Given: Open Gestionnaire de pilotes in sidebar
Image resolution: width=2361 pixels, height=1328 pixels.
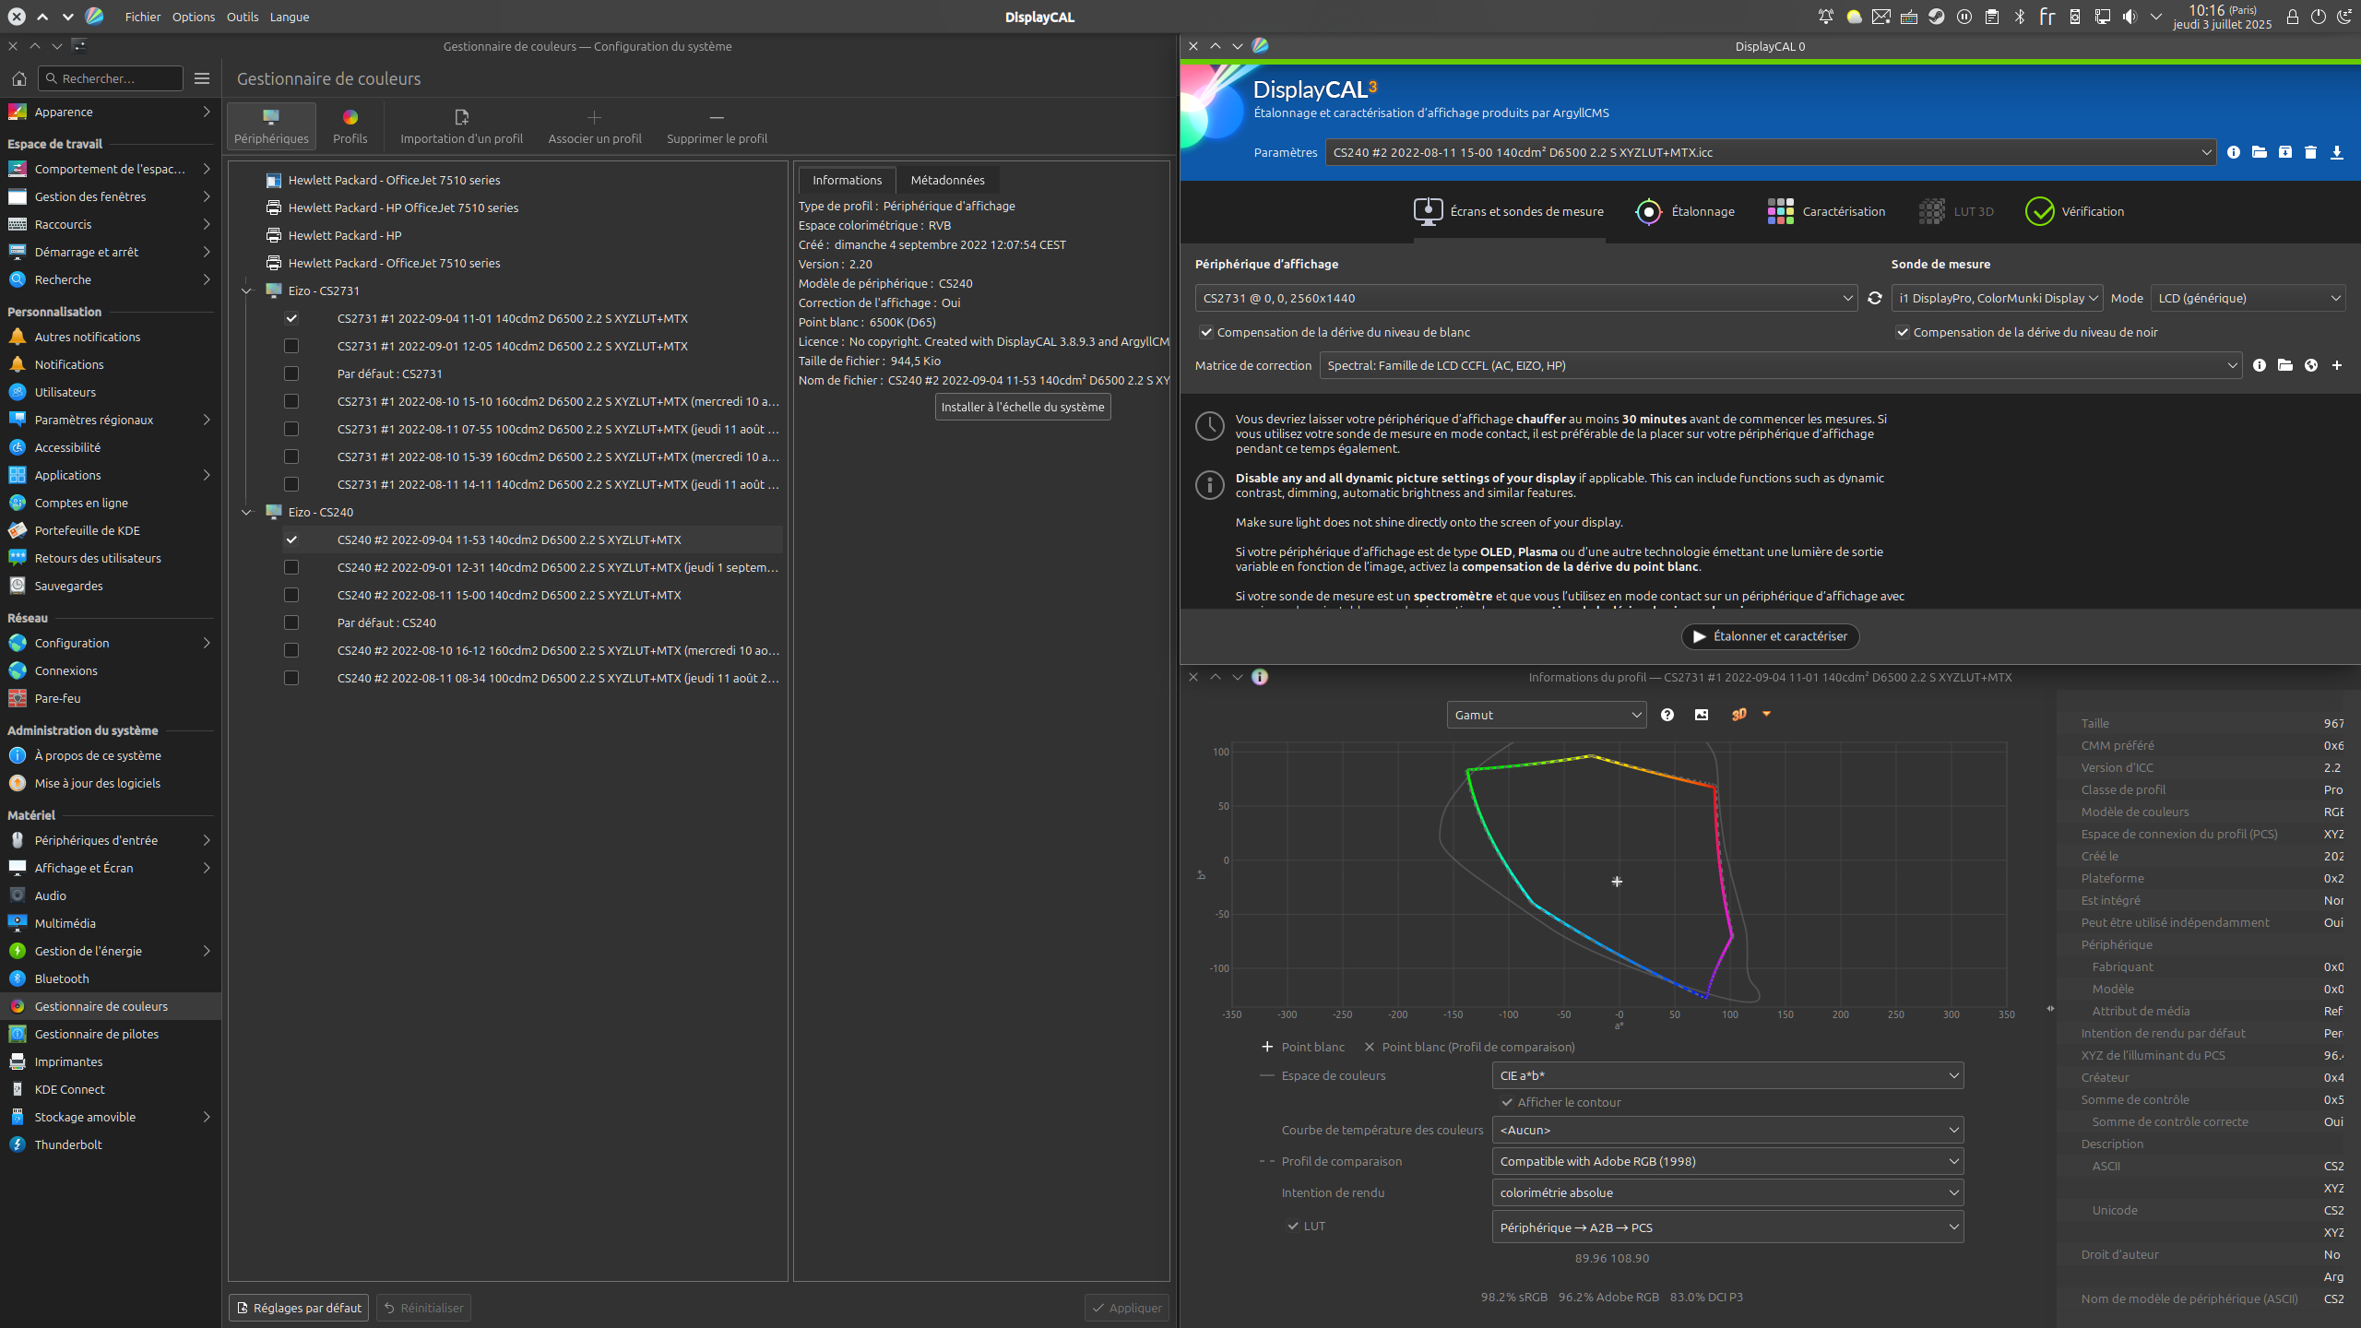Looking at the screenshot, I should tap(111, 1034).
